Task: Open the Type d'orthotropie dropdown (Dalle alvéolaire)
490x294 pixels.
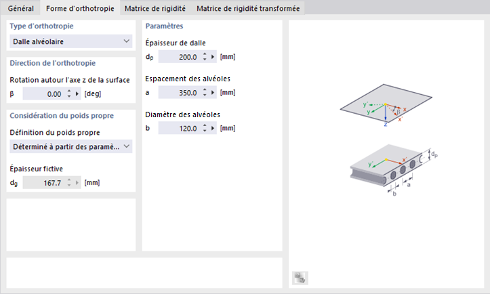Action: [x=71, y=41]
